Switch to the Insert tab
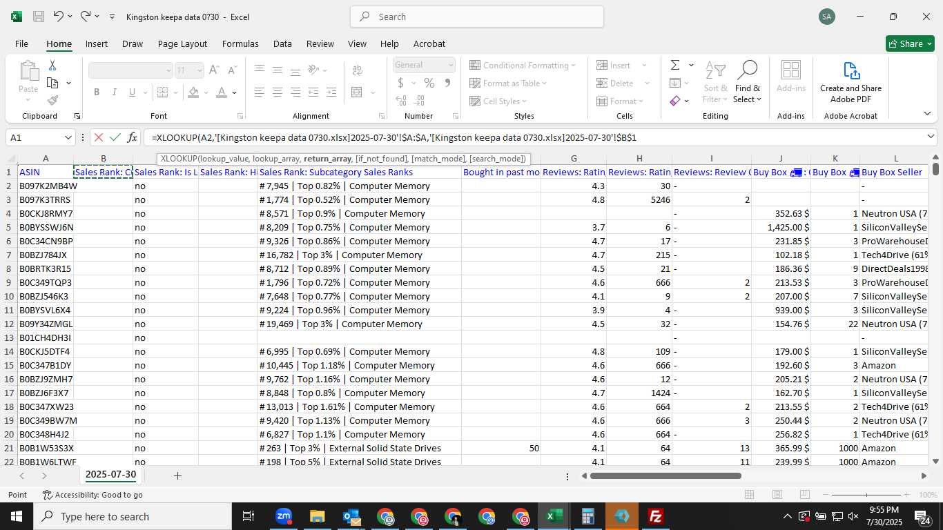943x530 pixels. [97, 43]
